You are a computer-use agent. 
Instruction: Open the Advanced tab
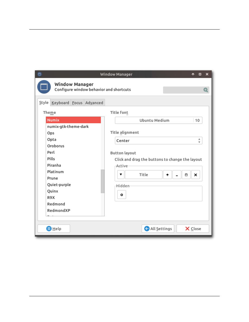coord(94,103)
